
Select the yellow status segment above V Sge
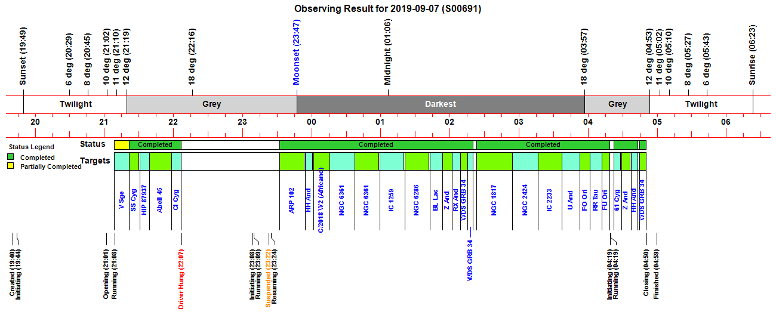point(121,144)
